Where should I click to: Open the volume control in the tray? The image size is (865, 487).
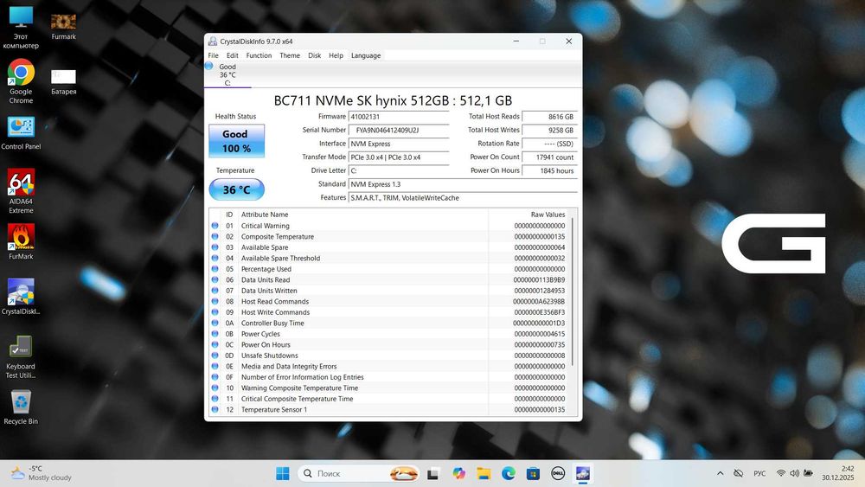(794, 473)
